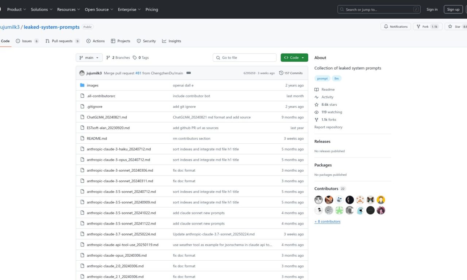467x280 pixels.
Task: Click the file icon beside ESTsoft-alan_20230920.md
Action: click(82, 128)
